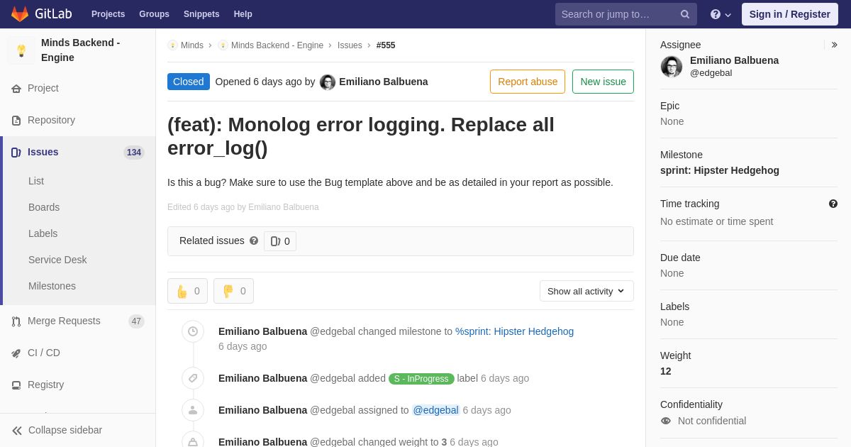851x447 pixels.
Task: Click the Search or jump to field
Action: point(626,14)
